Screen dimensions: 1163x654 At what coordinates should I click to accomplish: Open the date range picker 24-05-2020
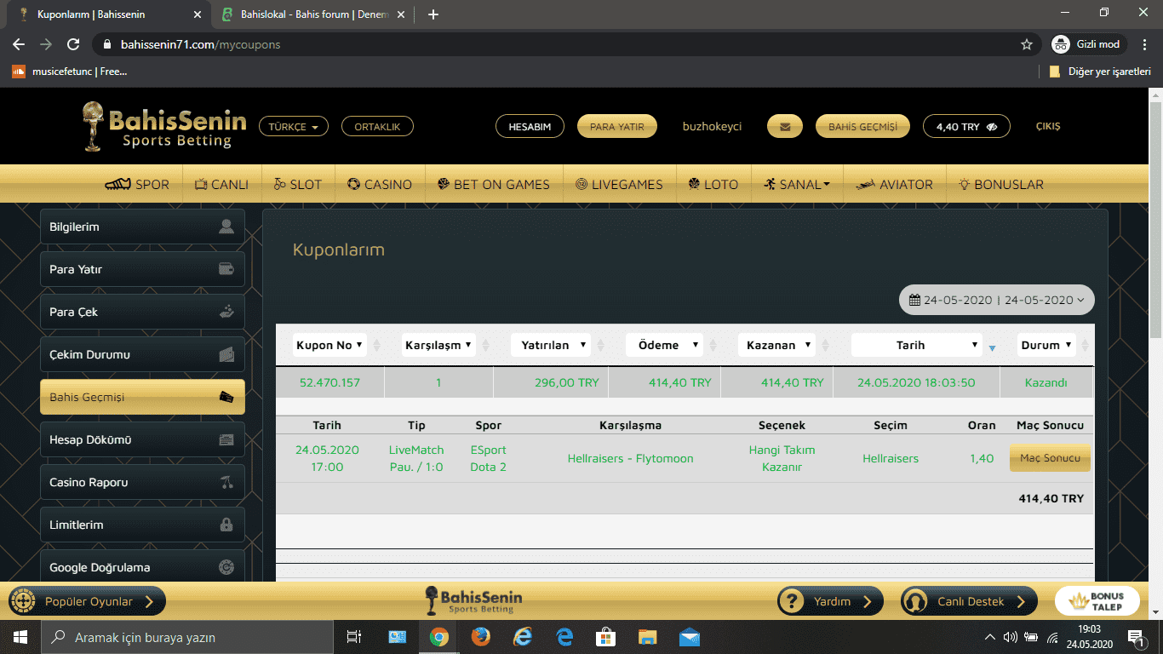pos(997,300)
